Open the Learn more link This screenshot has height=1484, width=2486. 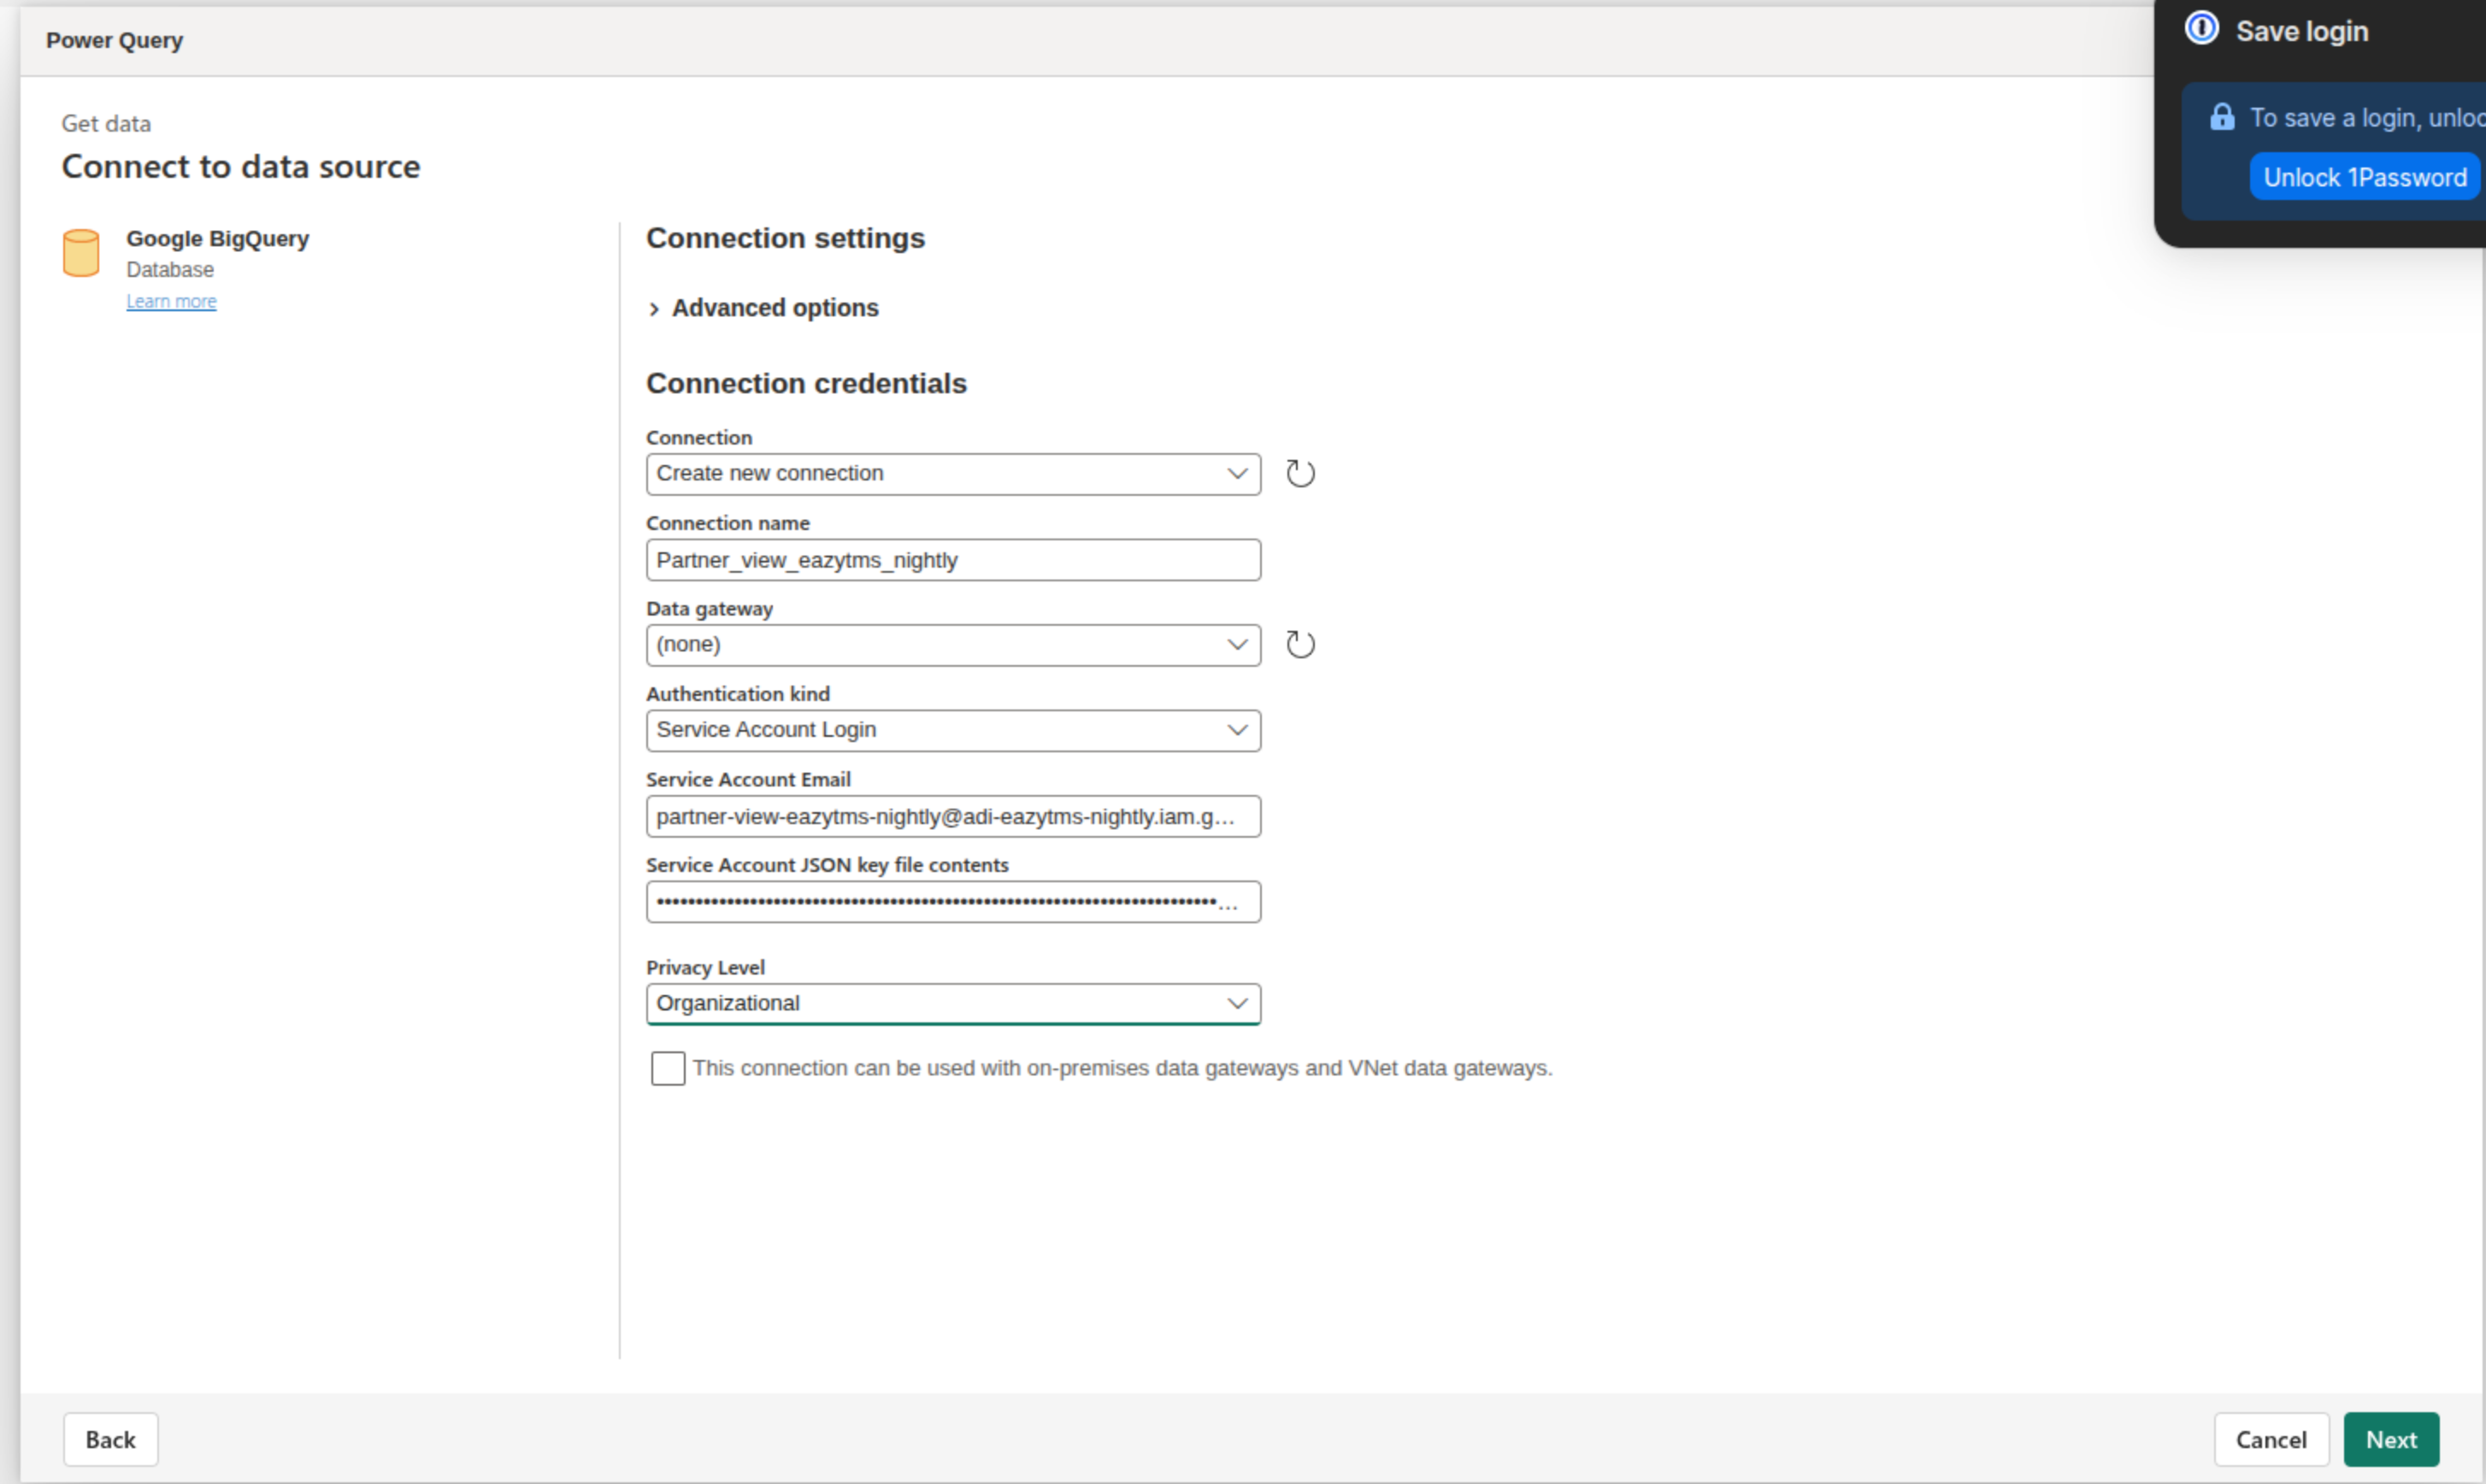(x=171, y=301)
